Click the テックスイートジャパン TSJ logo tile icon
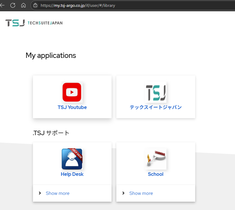The image size is (235, 210). 156,92
